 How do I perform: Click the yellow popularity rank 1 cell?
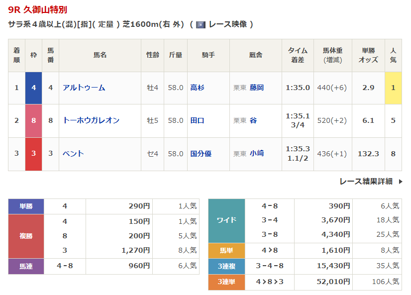(x=393, y=88)
